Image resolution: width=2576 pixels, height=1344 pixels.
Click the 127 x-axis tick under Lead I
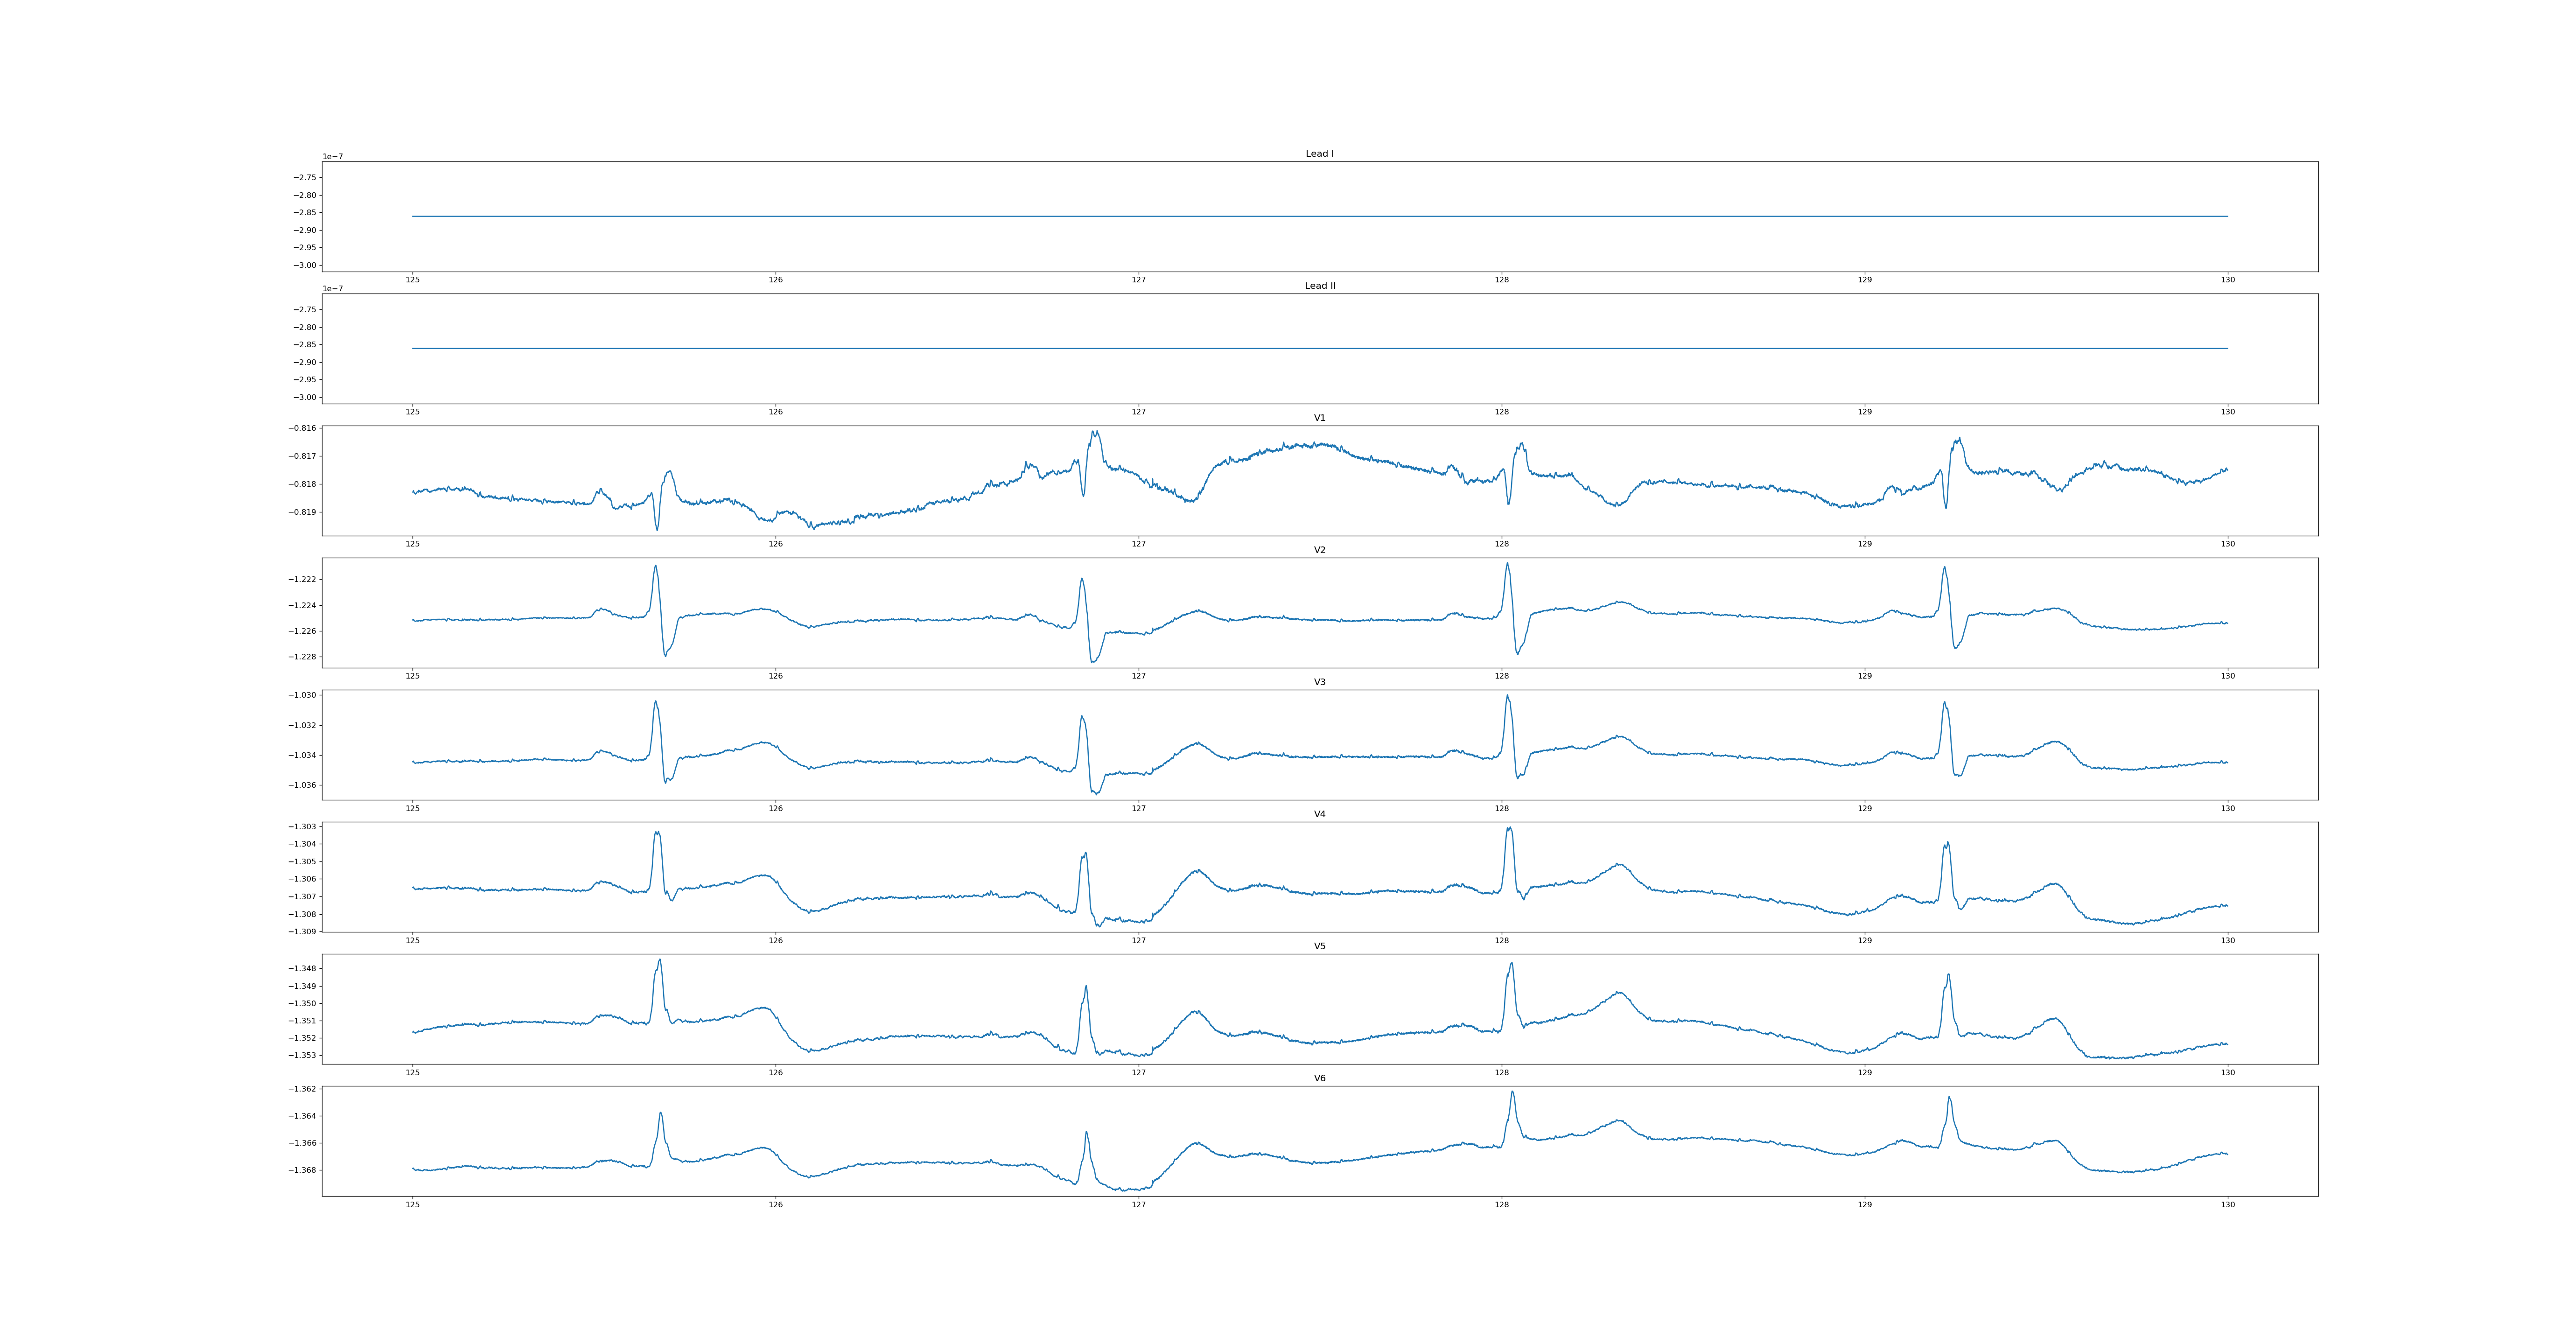coord(1138,280)
